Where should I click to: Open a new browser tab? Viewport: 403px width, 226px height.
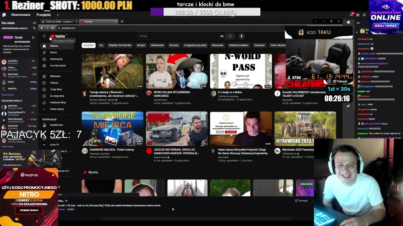pos(122,22)
